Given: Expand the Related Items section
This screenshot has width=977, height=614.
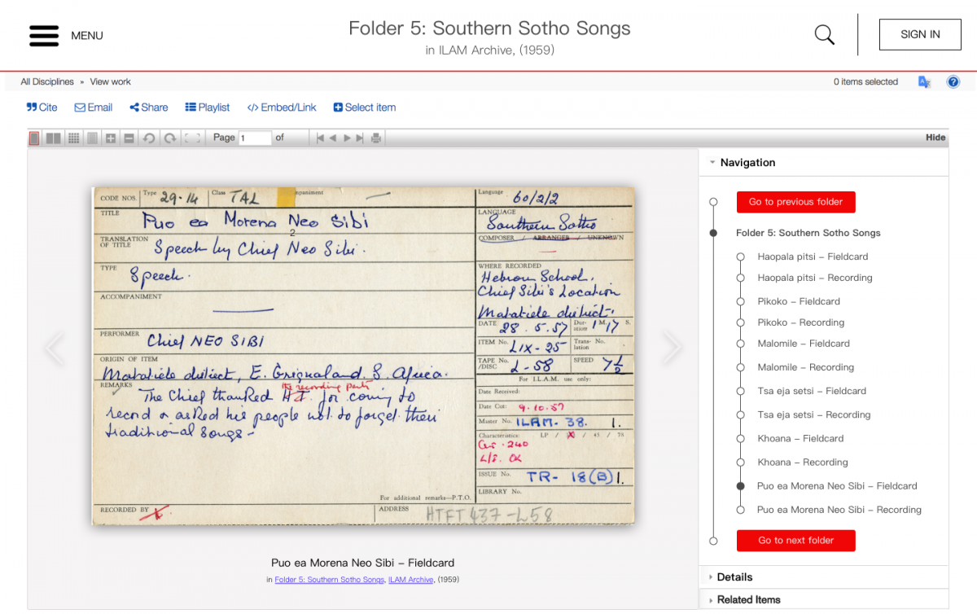Looking at the screenshot, I should 747,600.
